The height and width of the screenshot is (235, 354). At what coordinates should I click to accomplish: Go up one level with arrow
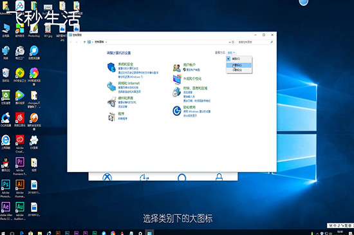click(x=84, y=42)
